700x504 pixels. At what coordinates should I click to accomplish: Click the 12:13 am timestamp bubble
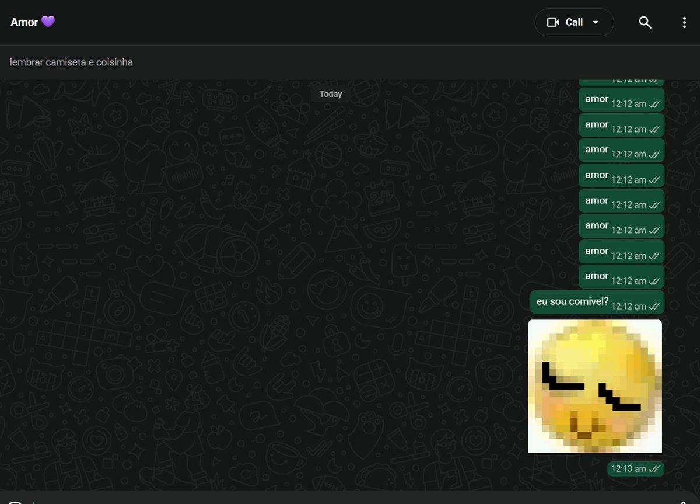coord(636,469)
